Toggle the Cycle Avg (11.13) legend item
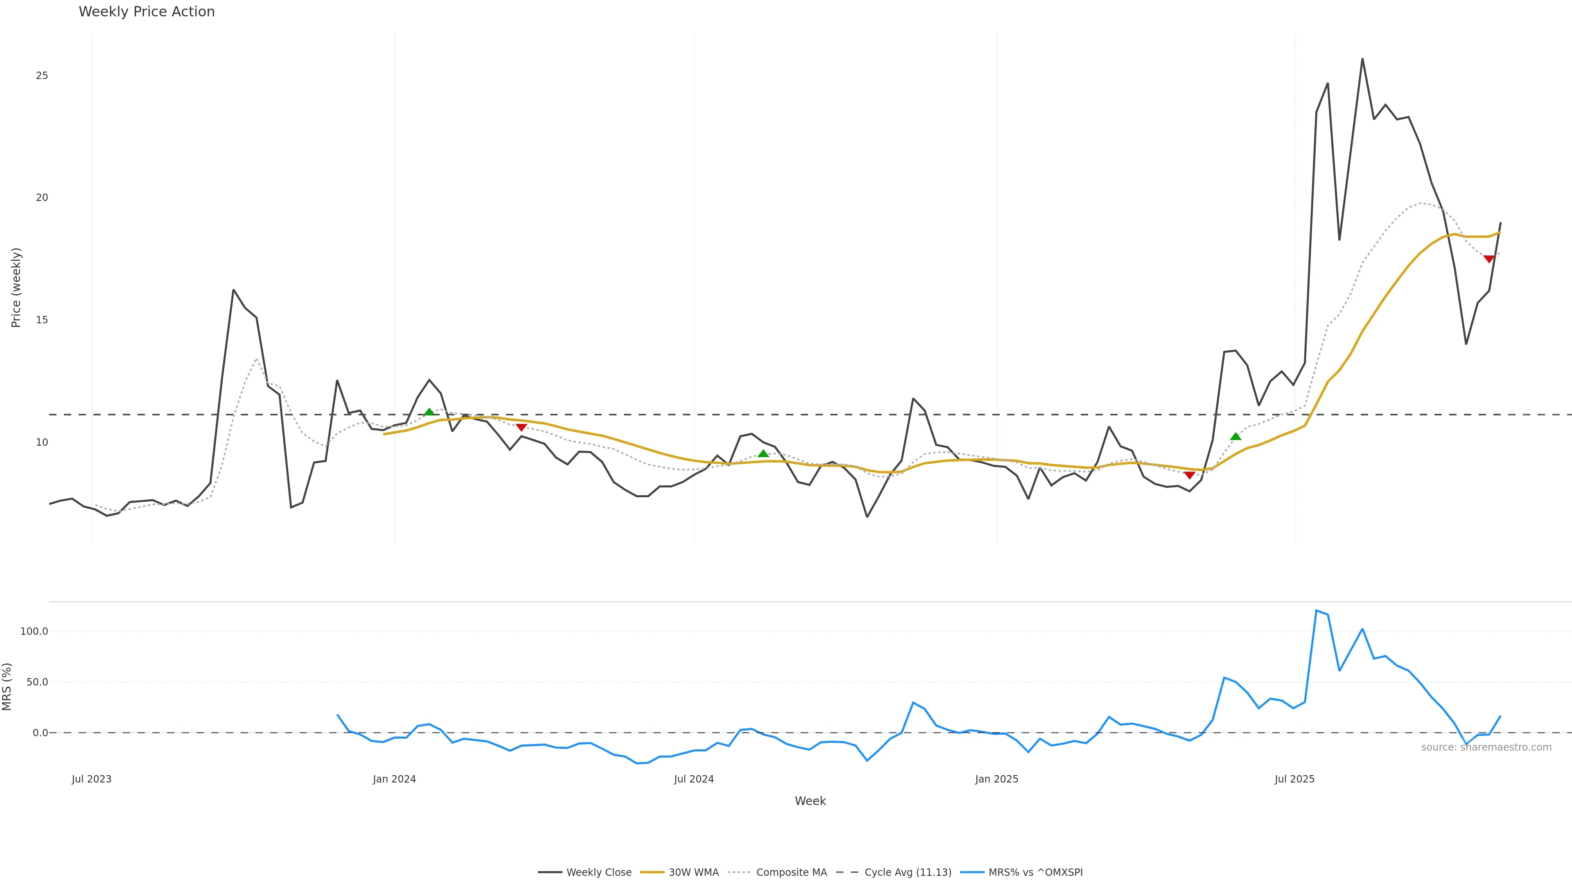The image size is (1572, 884). (x=894, y=873)
